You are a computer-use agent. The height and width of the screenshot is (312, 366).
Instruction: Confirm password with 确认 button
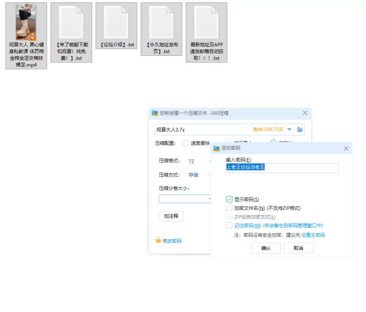click(x=266, y=248)
